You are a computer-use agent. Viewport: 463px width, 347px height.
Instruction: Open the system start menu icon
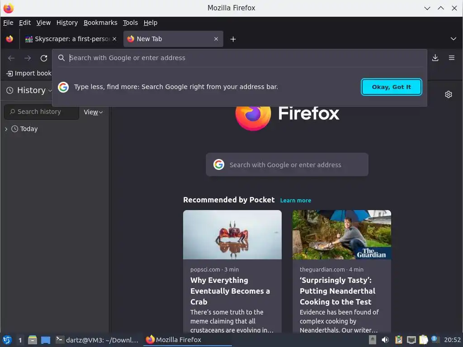[7, 340]
